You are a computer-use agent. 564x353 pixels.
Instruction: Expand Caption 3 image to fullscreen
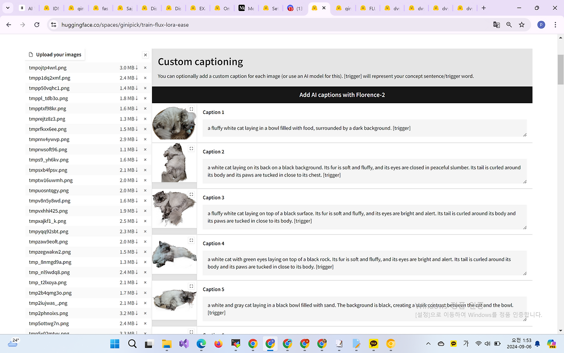(x=191, y=195)
